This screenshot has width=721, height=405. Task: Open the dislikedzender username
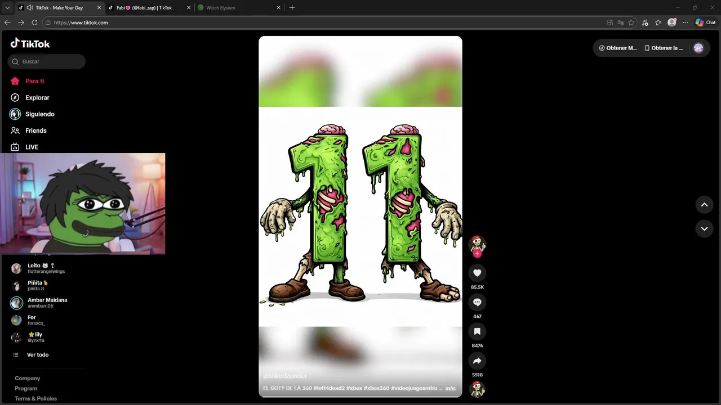pyautogui.click(x=285, y=376)
